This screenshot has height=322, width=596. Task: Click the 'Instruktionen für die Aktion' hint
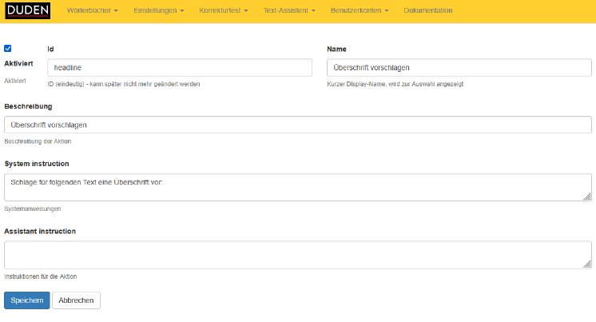[x=40, y=276]
